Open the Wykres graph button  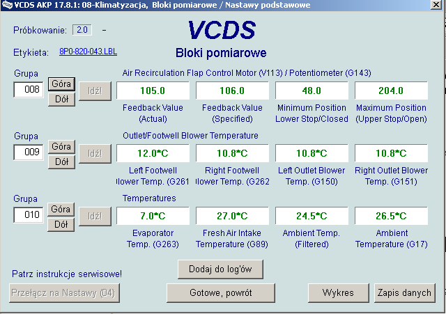tap(339, 292)
